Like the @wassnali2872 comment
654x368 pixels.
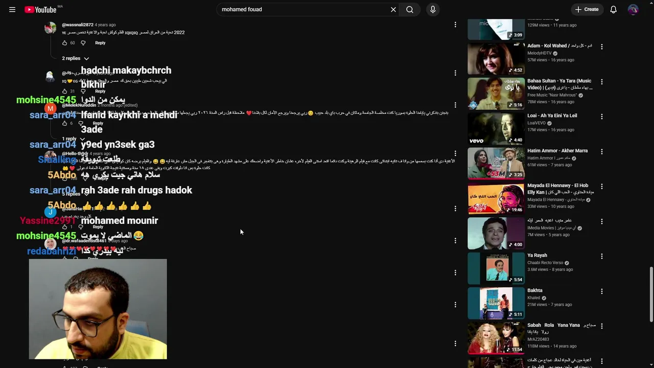coord(64,43)
